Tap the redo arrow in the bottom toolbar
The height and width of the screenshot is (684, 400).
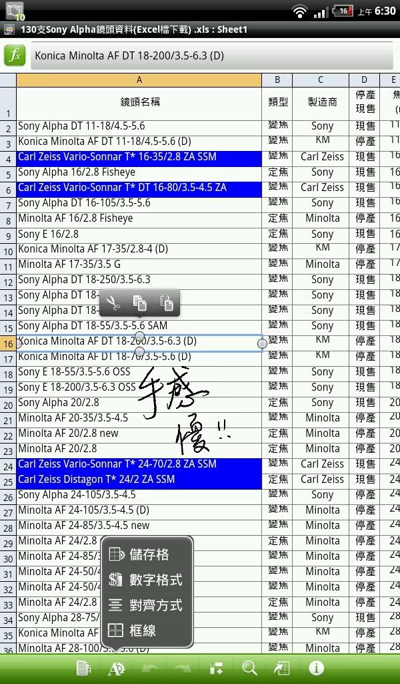coord(183,668)
